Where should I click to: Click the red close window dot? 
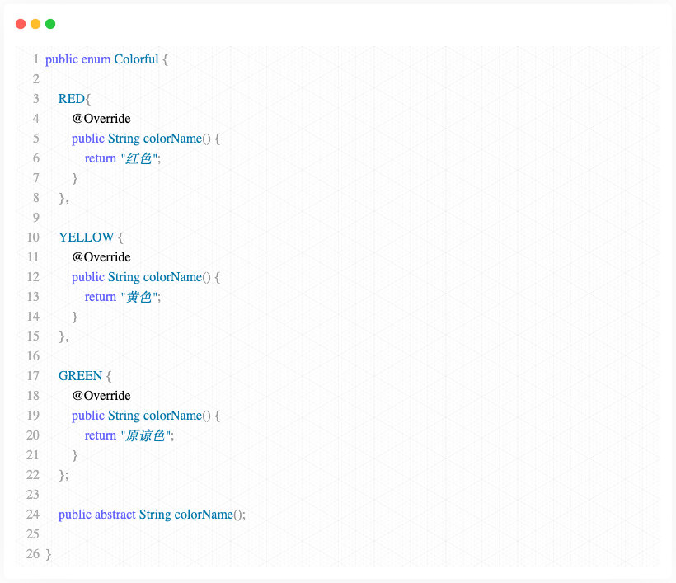21,24
